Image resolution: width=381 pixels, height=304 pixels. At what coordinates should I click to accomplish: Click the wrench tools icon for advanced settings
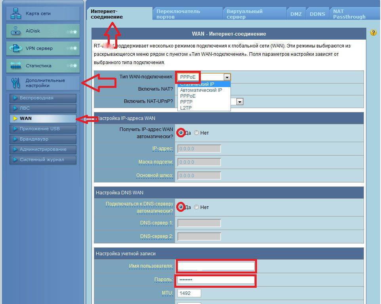pos(16,83)
